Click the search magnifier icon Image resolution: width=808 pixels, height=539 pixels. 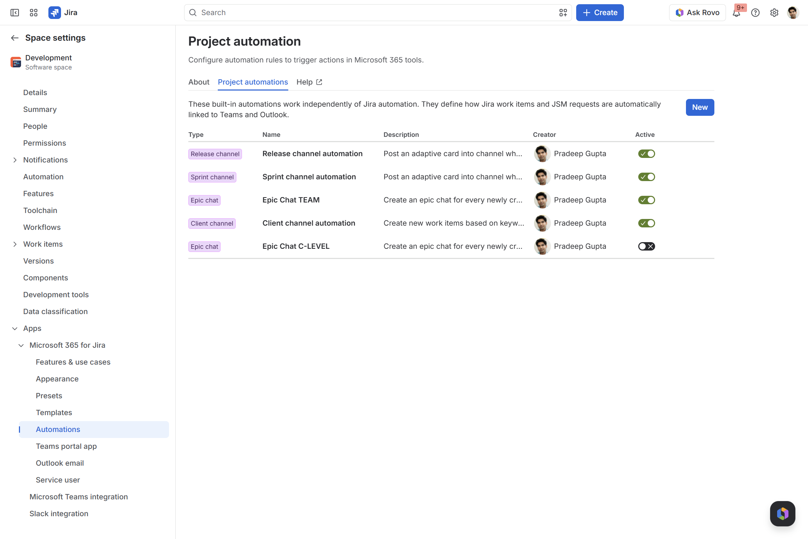pyautogui.click(x=193, y=13)
